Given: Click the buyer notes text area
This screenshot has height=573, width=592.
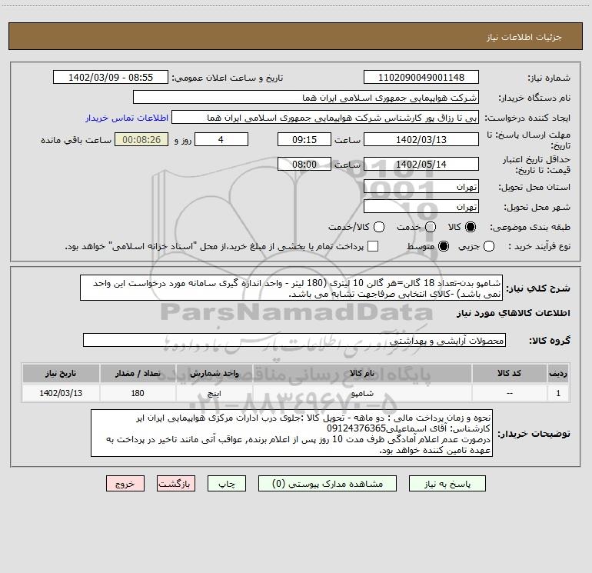Looking at the screenshot, I should coord(291,433).
